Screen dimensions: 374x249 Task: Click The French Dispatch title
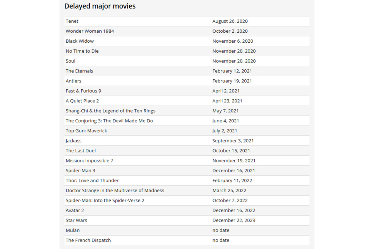88,240
